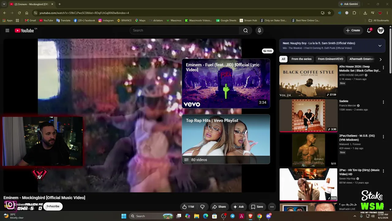Expand the Next playlist panel chevron

(x=380, y=46)
